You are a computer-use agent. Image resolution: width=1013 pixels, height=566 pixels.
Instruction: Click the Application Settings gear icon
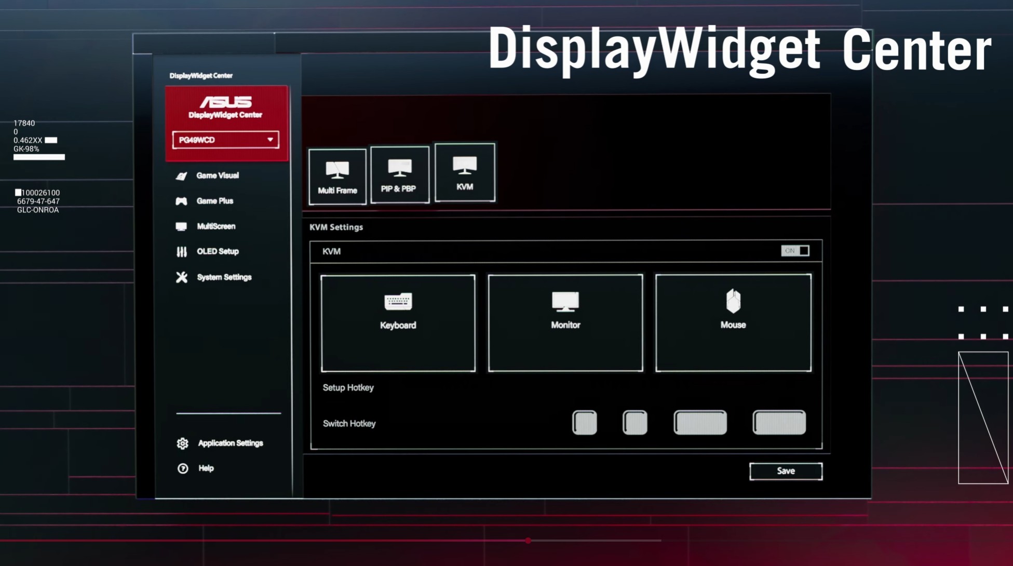(x=182, y=443)
